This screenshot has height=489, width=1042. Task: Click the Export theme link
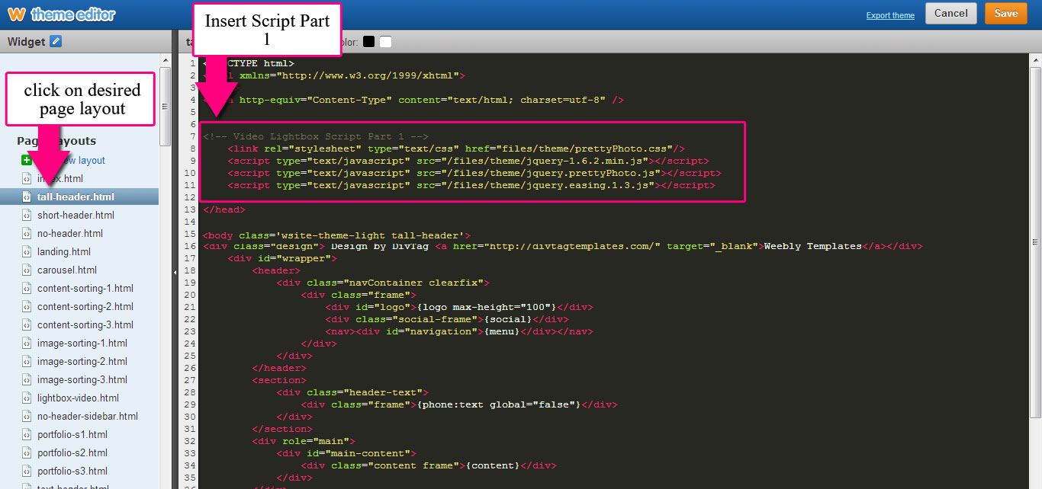(x=890, y=15)
